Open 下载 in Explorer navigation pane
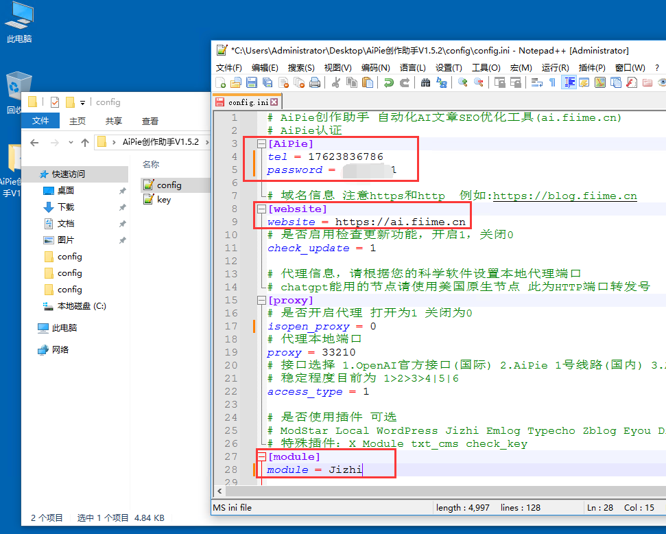The width and height of the screenshot is (666, 534). click(66, 207)
